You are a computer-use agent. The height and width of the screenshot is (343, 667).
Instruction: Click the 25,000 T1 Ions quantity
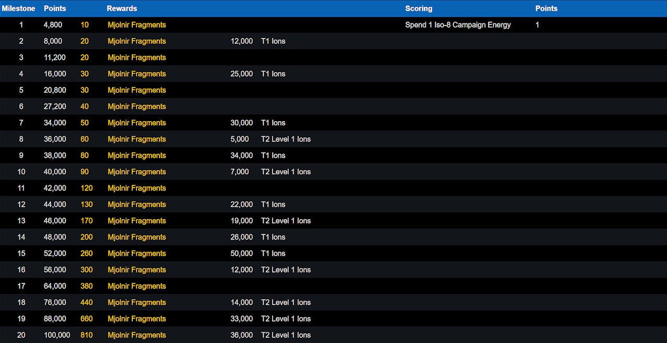pyautogui.click(x=242, y=74)
